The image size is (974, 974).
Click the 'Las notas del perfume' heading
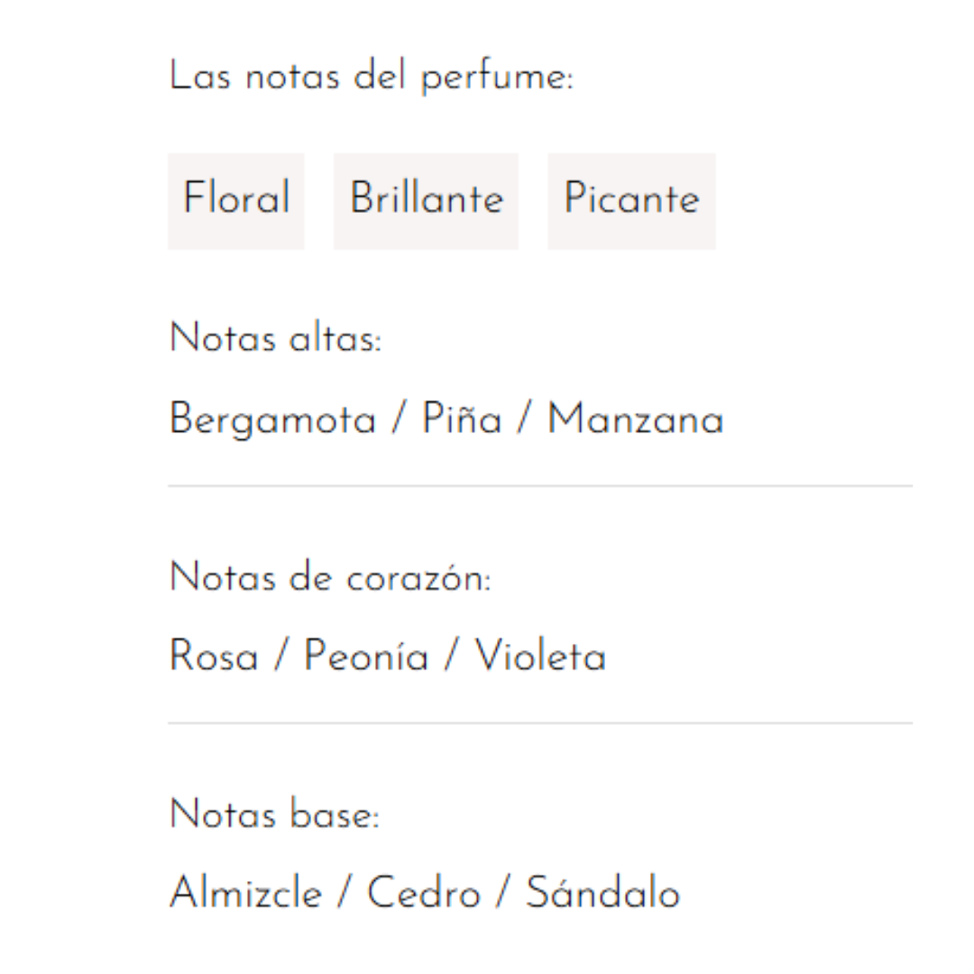(371, 78)
